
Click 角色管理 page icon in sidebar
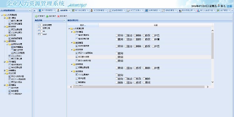coord(10,91)
